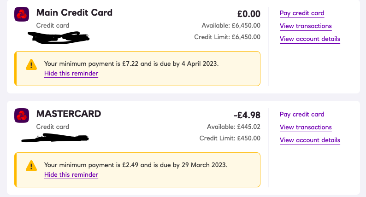Screen dimensions: 366x197
Task: Click the Credit Limit £6,450.00 text
Action: pos(227,37)
